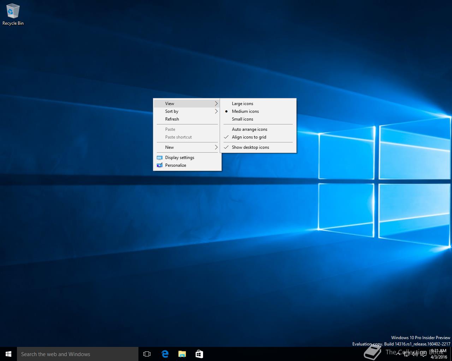Choose Refresh in the context menu

[187, 119]
